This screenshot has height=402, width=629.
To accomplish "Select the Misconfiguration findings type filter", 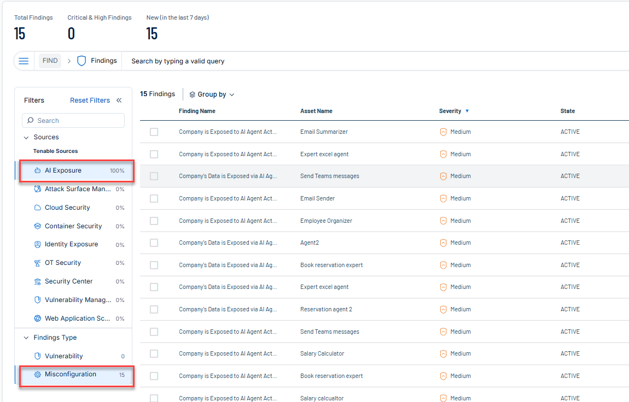I will tap(71, 375).
